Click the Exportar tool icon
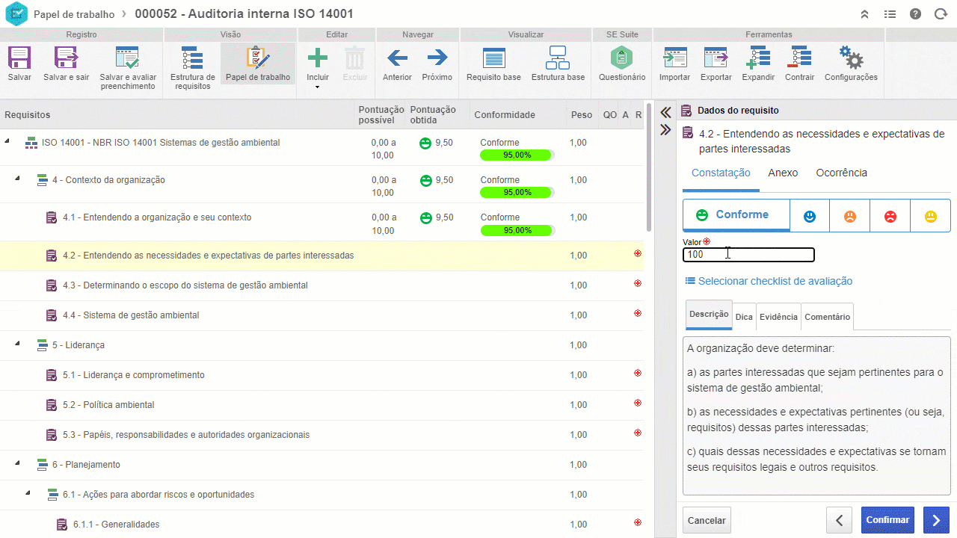 pos(716,58)
